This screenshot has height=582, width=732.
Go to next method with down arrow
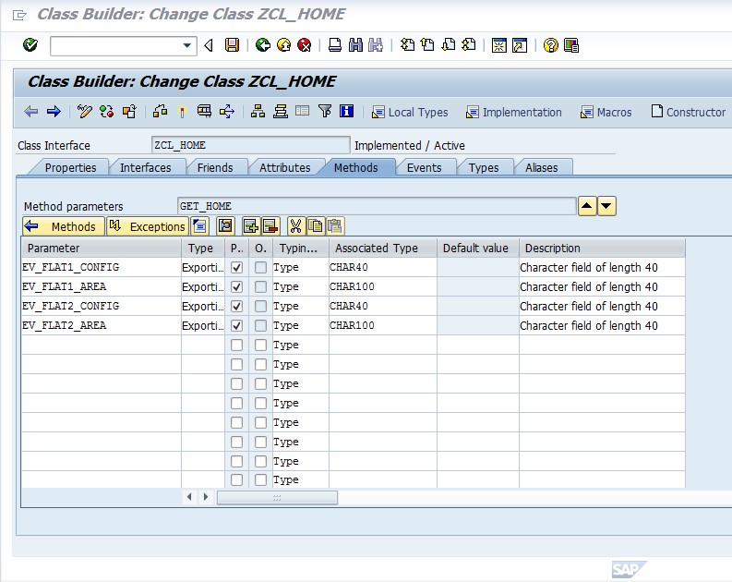[606, 206]
